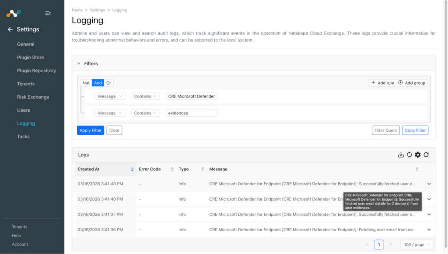Open Plugin Repository in sidebar
Viewport: 448px width, 254px height.
click(x=37, y=71)
